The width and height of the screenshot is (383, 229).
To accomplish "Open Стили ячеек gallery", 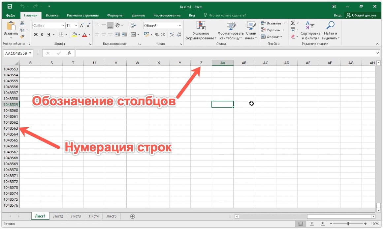I will [251, 31].
